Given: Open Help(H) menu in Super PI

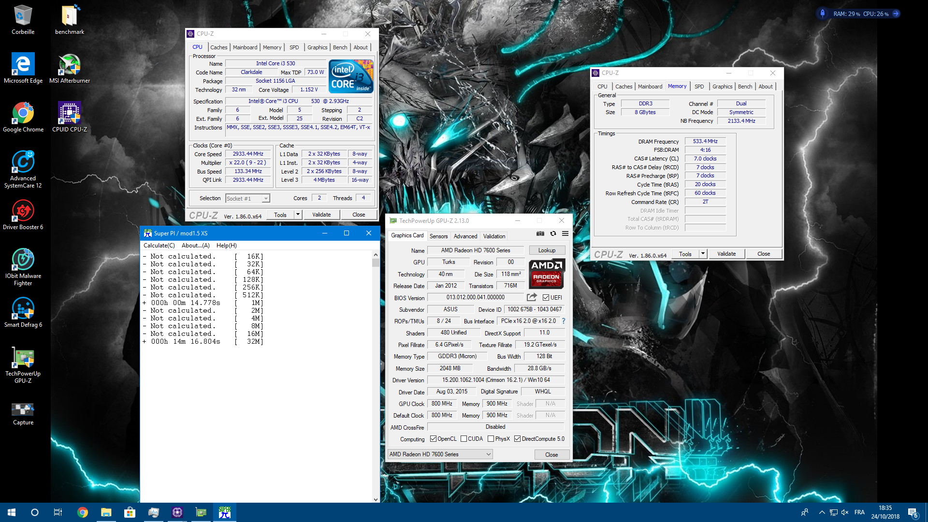Looking at the screenshot, I should pyautogui.click(x=226, y=246).
